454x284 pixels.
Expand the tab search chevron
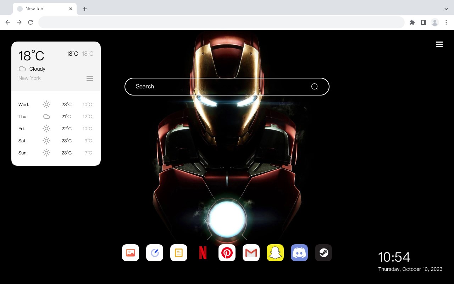click(x=446, y=9)
